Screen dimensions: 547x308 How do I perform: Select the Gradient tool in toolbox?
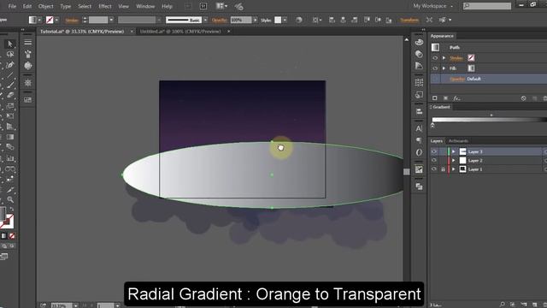tap(10, 137)
